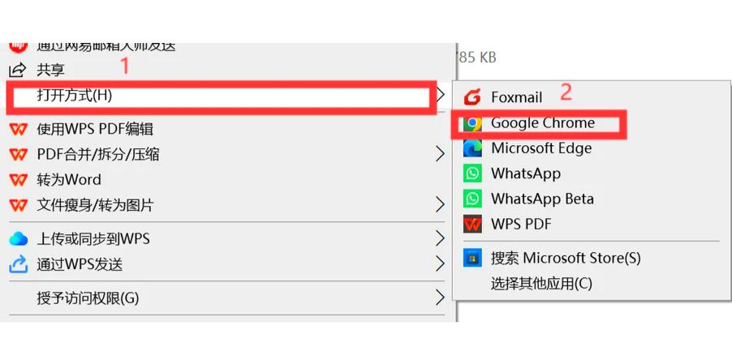Expand 授予访问权限(G) submenu arrow

440,297
